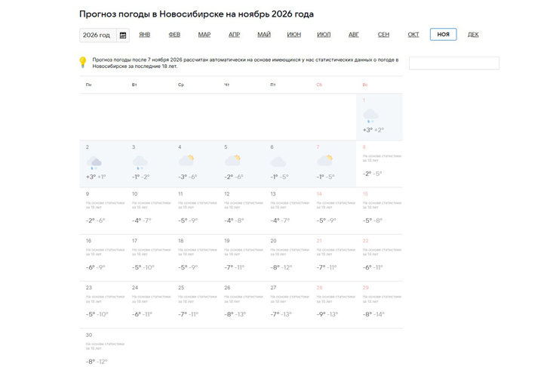Click the partly sunny icon for November 7
Image resolution: width=550 pixels, height=367 pixels.
point(325,160)
